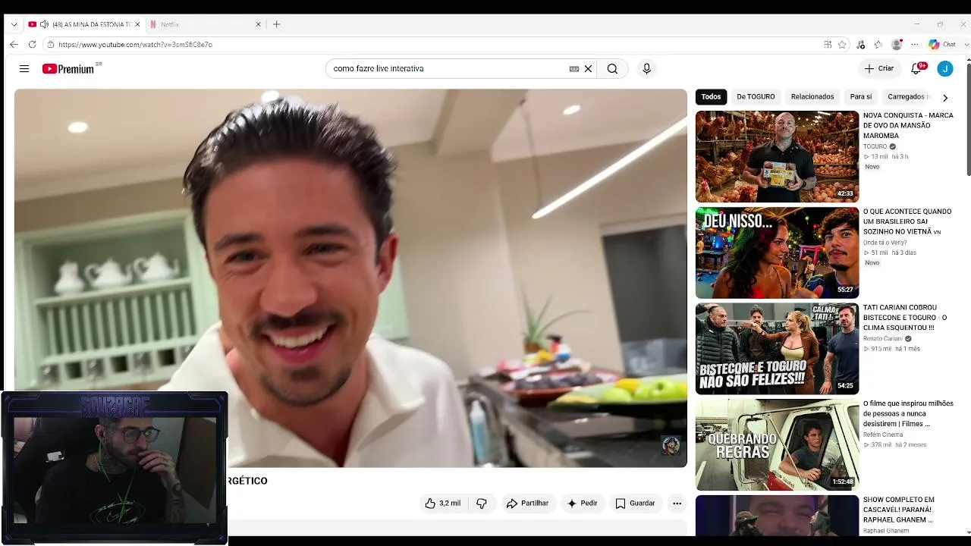Pause the video by clicking the player
Screen dimensions: 971x546
click(350, 278)
